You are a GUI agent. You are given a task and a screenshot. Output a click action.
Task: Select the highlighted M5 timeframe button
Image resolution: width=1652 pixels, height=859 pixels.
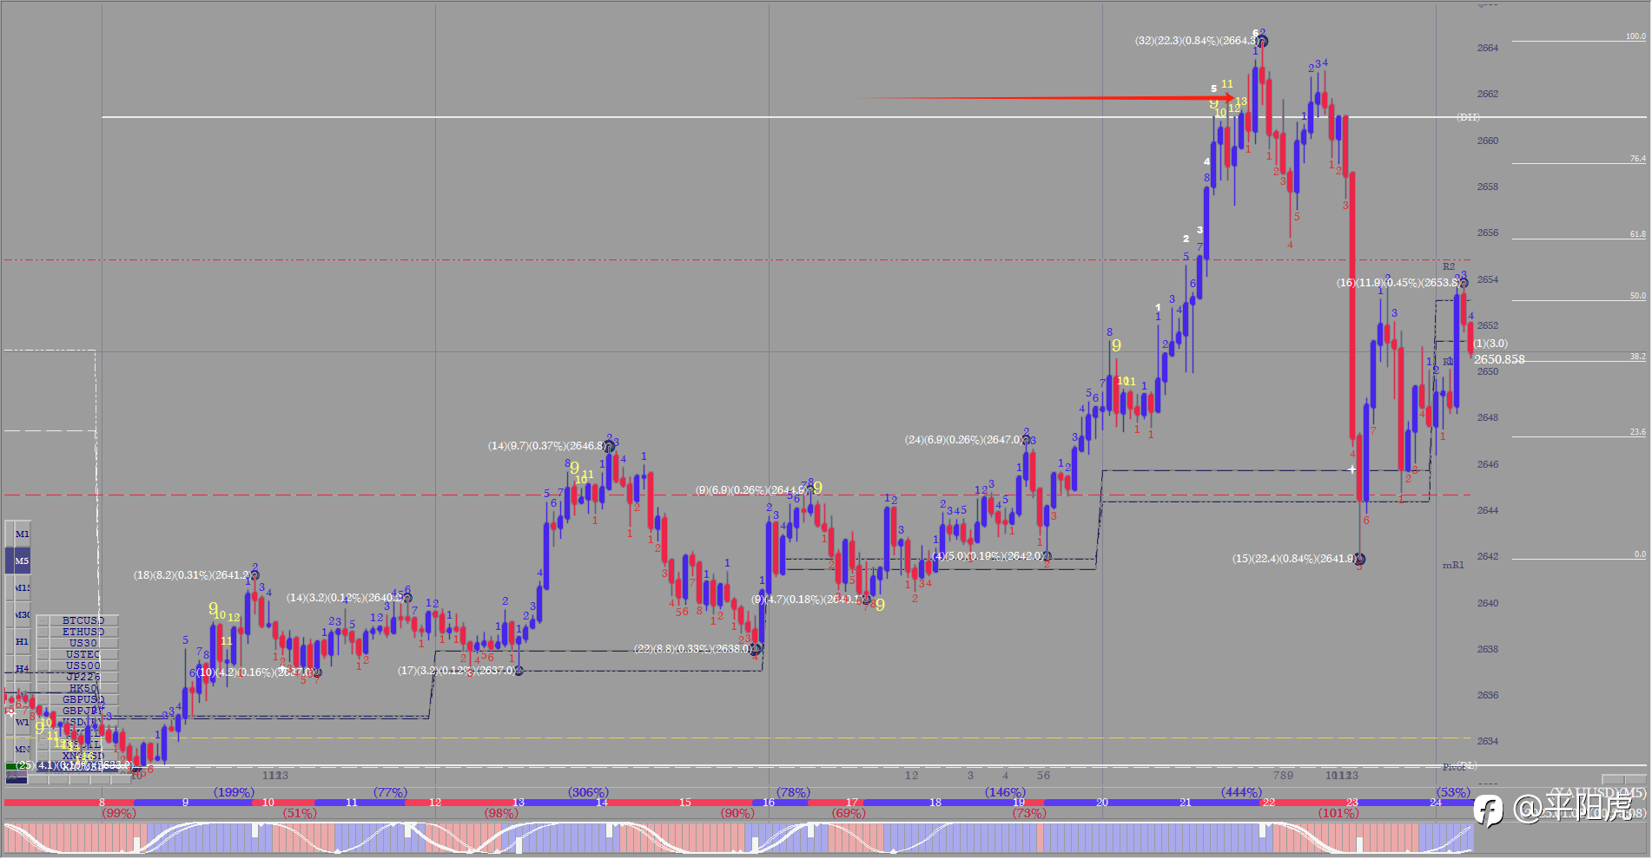pos(22,561)
